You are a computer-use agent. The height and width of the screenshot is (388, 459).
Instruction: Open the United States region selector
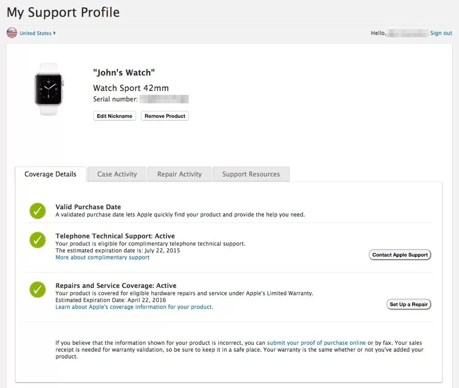coord(38,33)
